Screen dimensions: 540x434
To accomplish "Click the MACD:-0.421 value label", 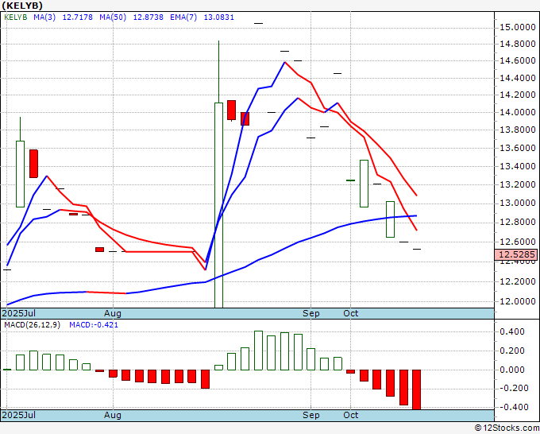I will [94, 325].
